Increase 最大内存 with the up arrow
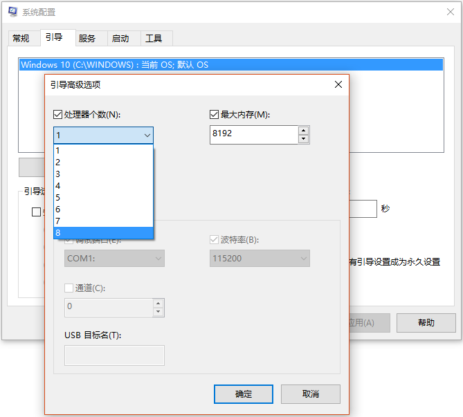 (x=303, y=130)
